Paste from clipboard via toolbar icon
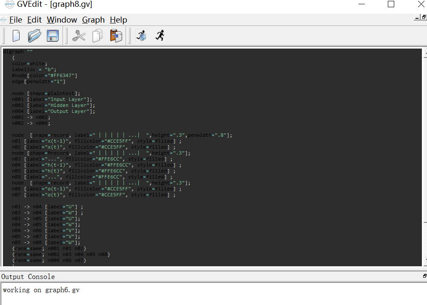 point(116,36)
